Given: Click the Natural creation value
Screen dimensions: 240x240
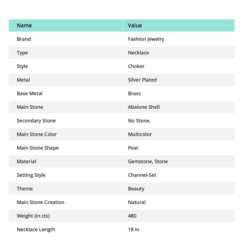Looking at the screenshot, I should 137,202.
